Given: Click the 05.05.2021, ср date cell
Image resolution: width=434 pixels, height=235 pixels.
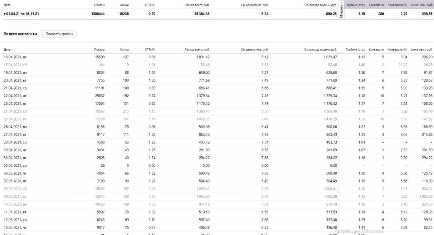Looking at the screenshot, I should coord(15,166).
